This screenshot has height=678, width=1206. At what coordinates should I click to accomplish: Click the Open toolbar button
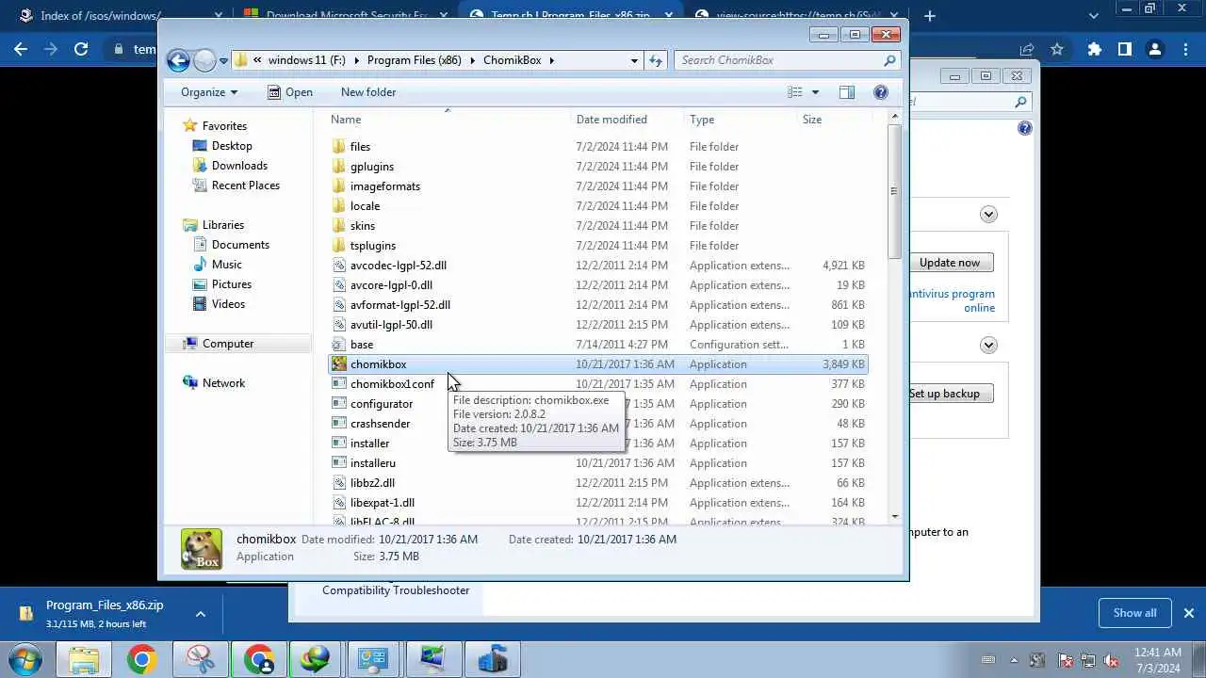point(289,92)
